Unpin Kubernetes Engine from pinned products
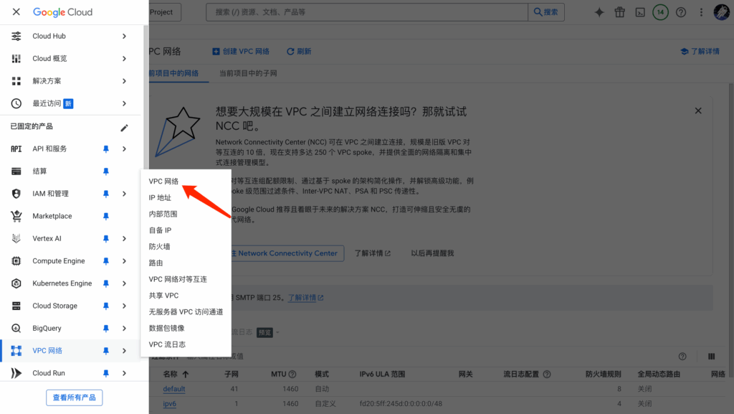The image size is (734, 414). (106, 283)
